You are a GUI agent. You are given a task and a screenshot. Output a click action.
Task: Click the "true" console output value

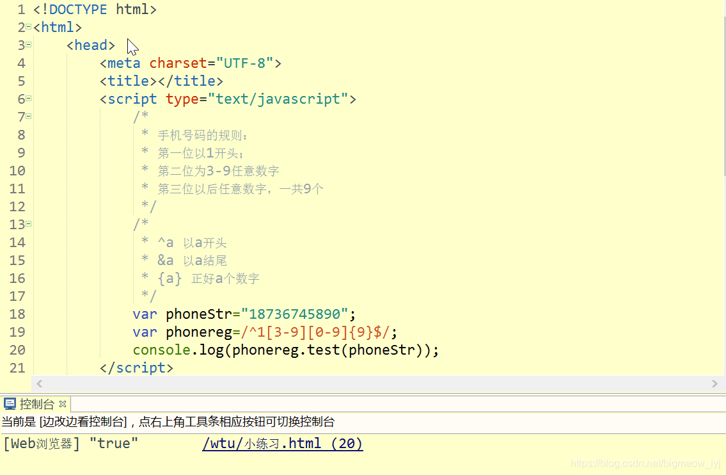point(114,444)
